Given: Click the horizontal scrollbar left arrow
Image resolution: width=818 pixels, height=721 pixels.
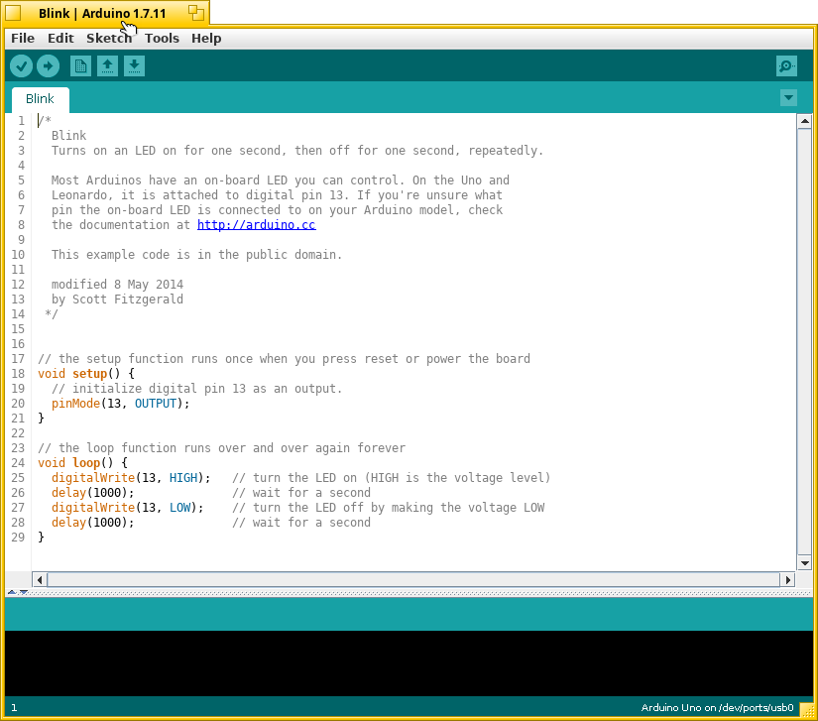Looking at the screenshot, I should [40, 579].
